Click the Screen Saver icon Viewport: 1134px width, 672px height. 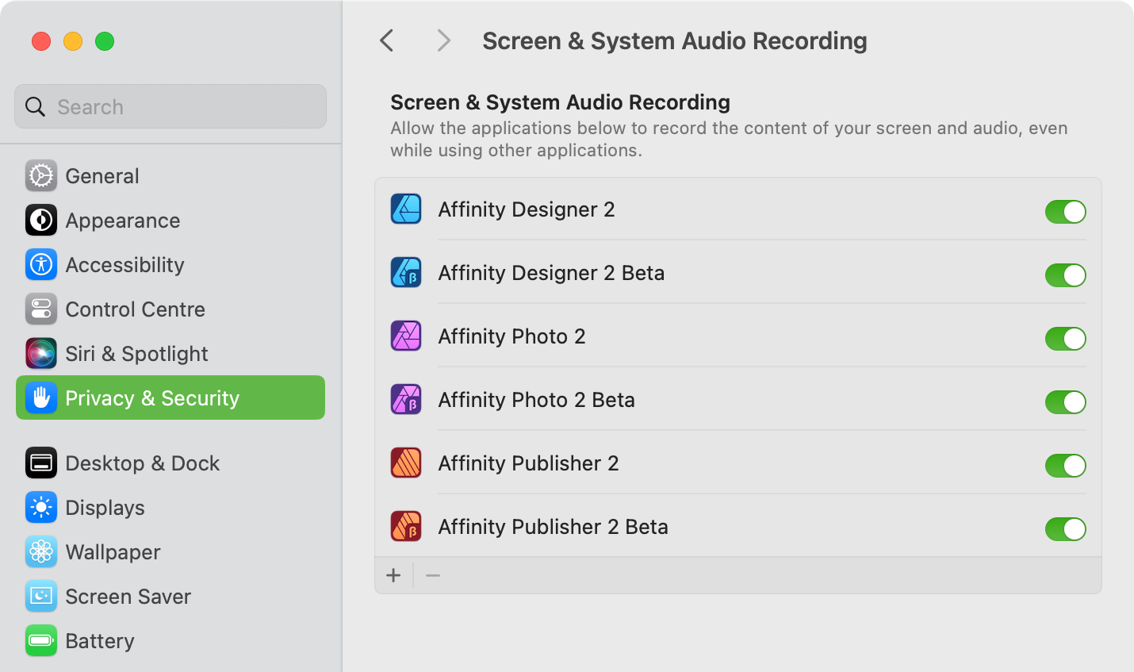[41, 597]
